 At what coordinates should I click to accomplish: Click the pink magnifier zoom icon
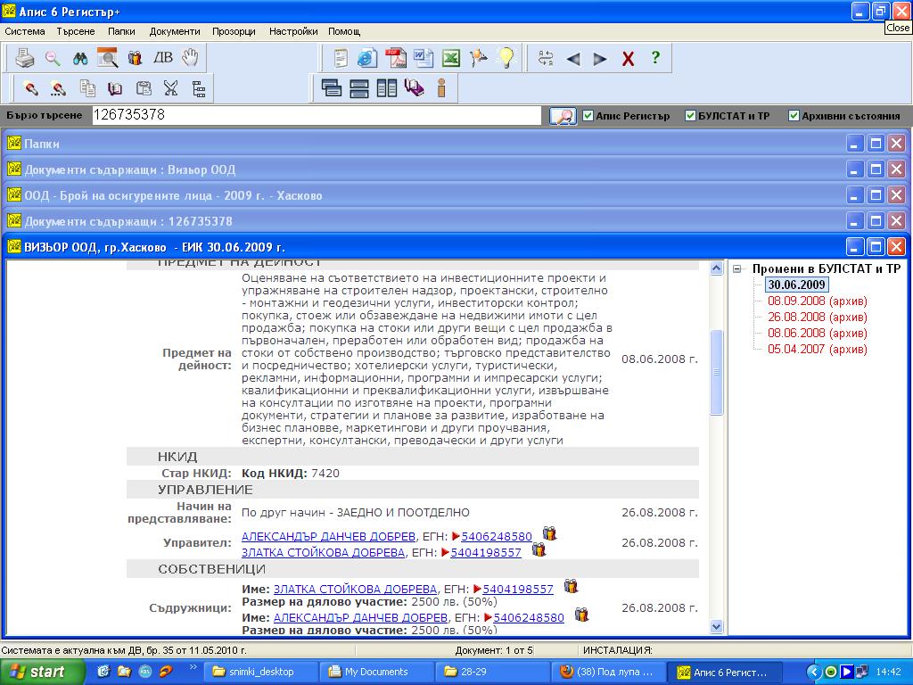53,58
